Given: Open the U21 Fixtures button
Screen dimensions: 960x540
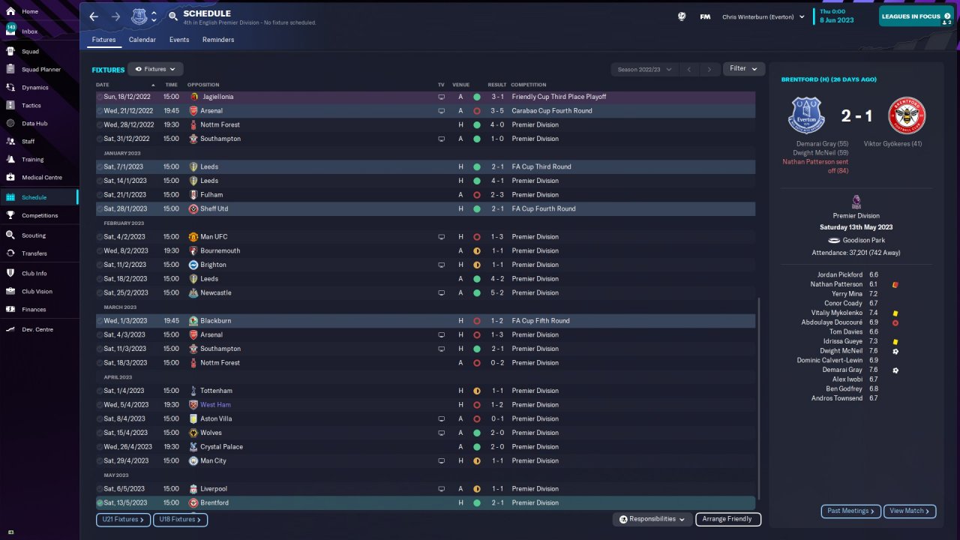Looking at the screenshot, I should tap(123, 519).
